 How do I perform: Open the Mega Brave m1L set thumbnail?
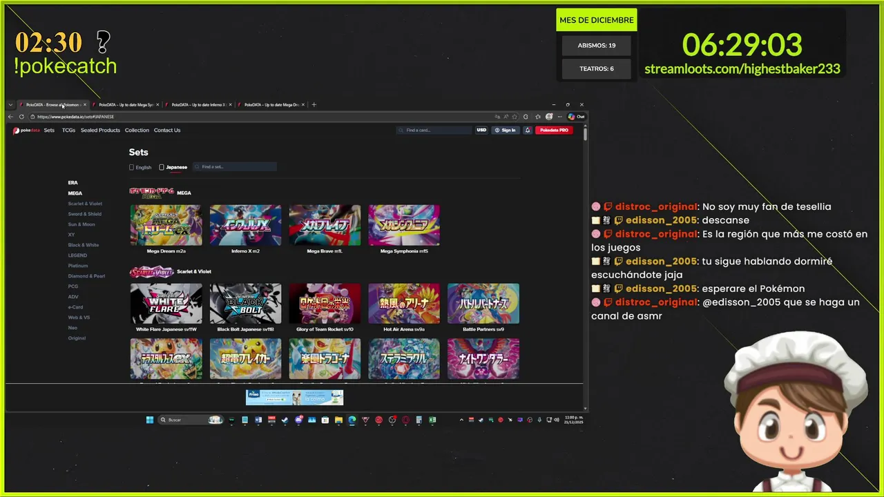(x=325, y=225)
